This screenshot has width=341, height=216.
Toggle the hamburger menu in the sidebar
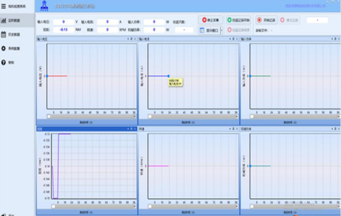tap(4, 6)
